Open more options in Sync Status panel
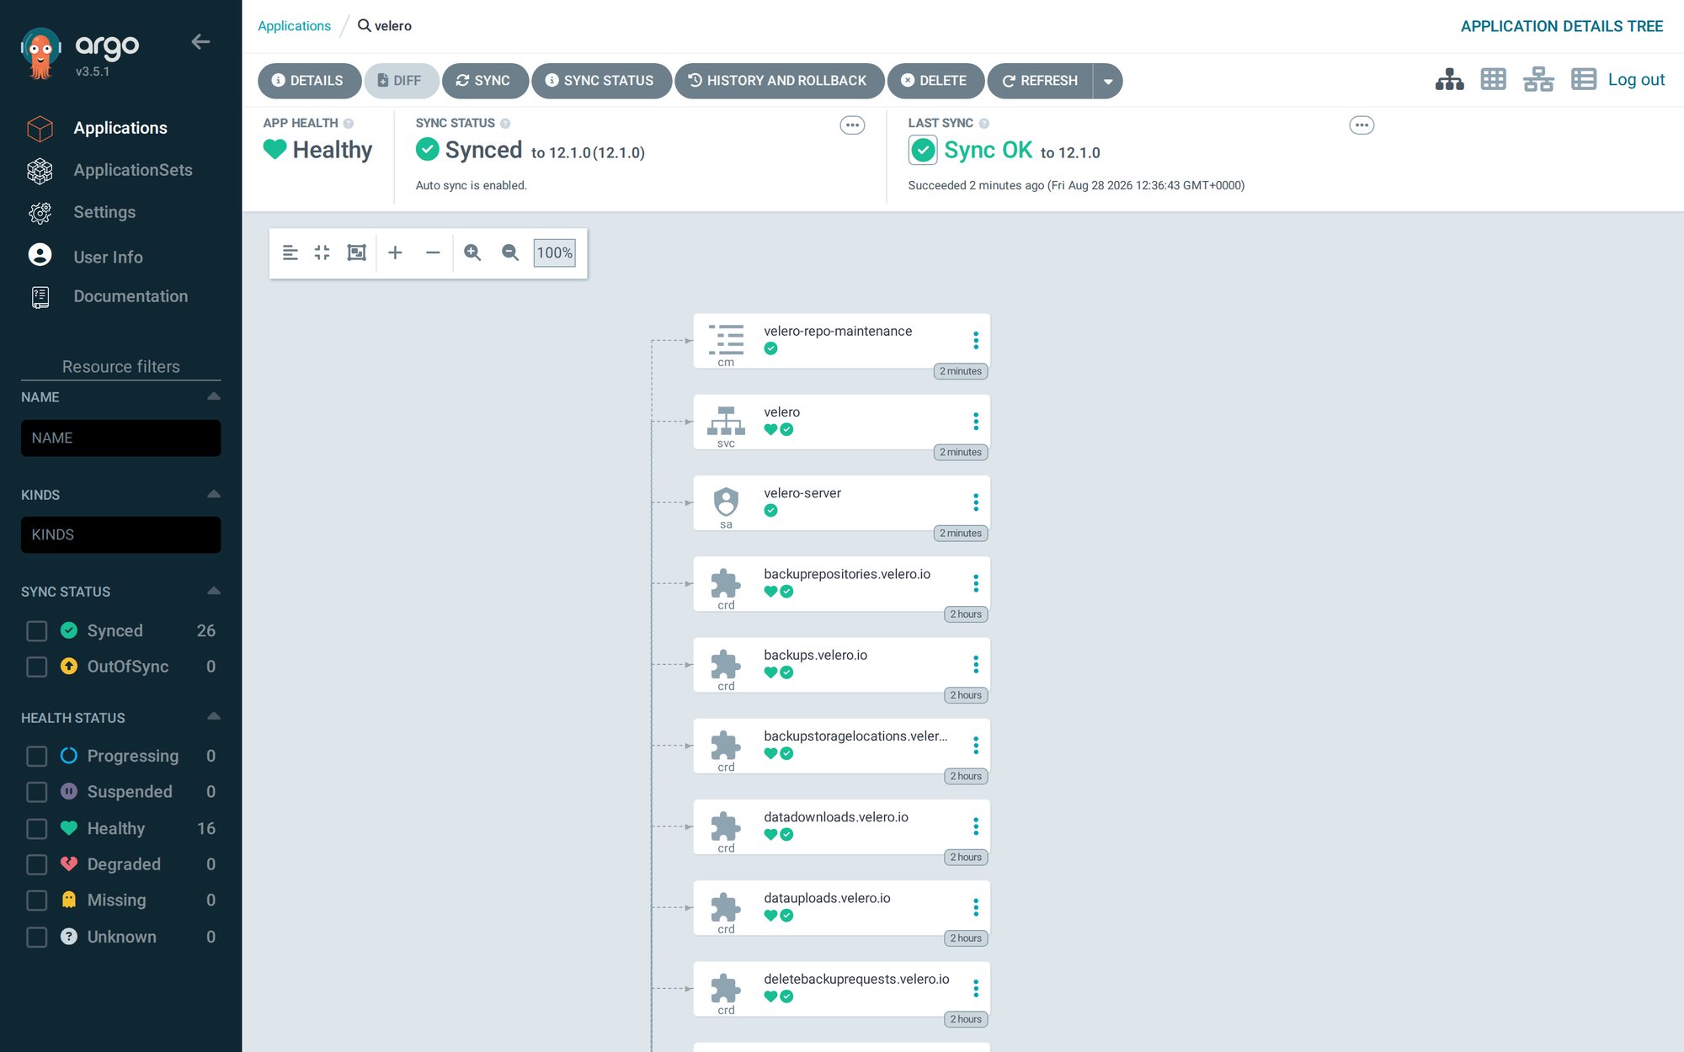 852,125
